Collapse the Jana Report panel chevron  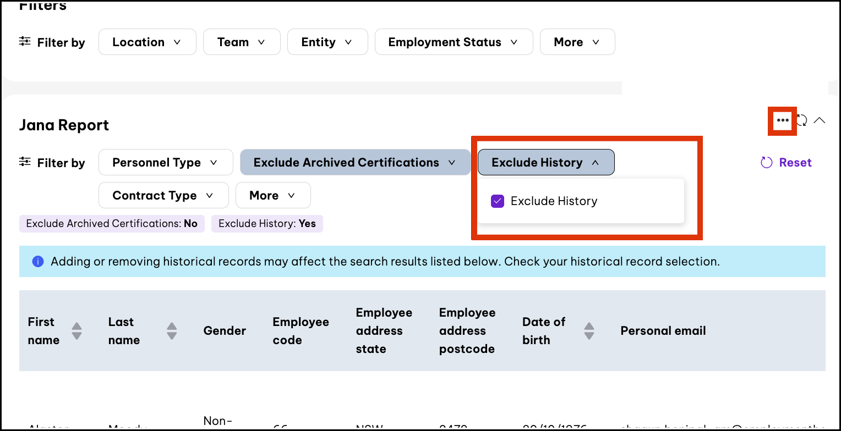(820, 120)
